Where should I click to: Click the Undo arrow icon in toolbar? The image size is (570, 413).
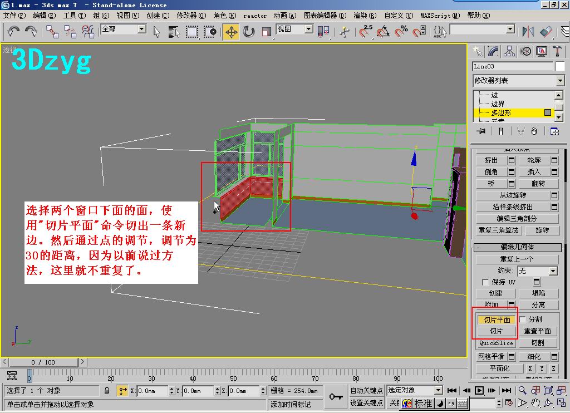(13, 32)
